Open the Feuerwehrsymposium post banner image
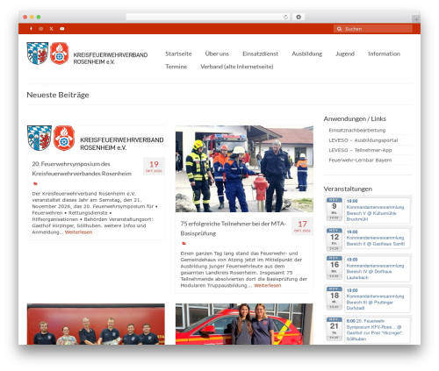 point(96,139)
